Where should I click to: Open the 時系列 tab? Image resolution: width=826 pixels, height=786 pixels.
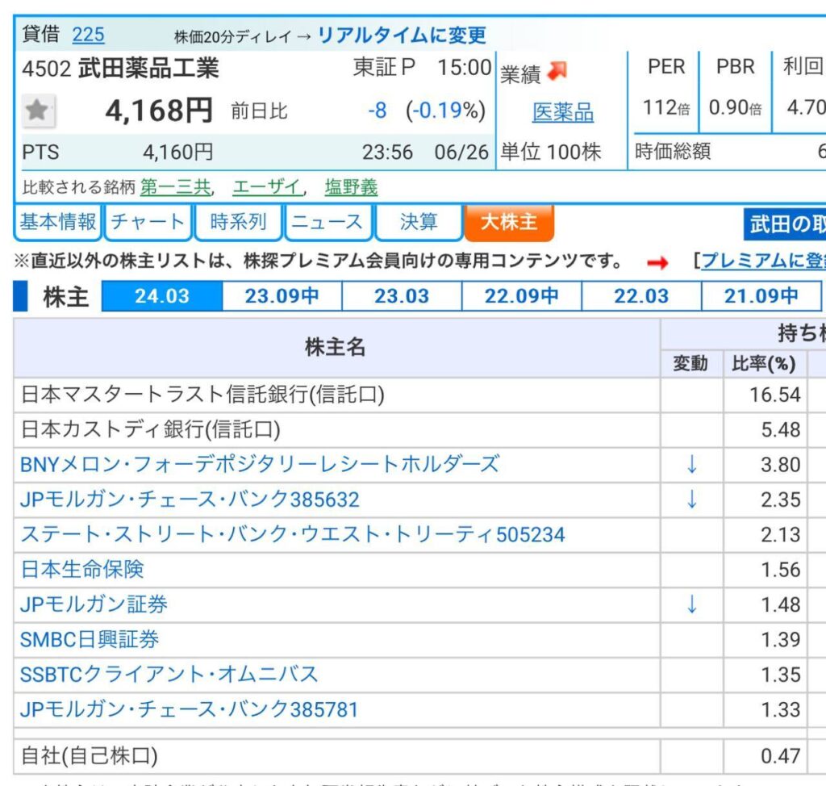[238, 222]
